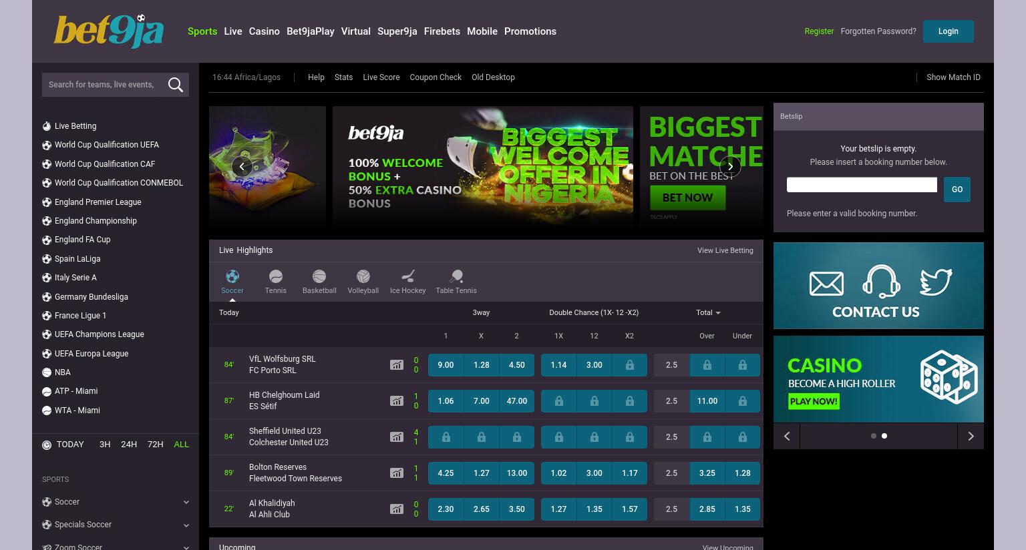Image resolution: width=1026 pixels, height=550 pixels.
Task: Open View Live Betting link
Action: (x=725, y=250)
